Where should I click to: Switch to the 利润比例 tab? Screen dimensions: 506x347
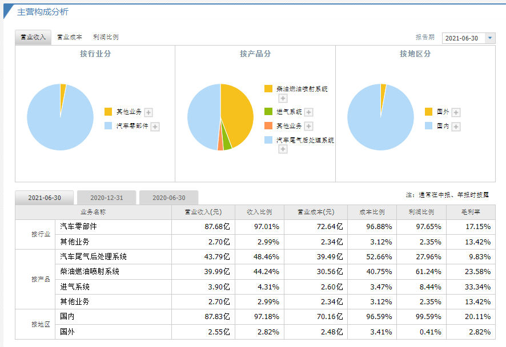click(106, 37)
